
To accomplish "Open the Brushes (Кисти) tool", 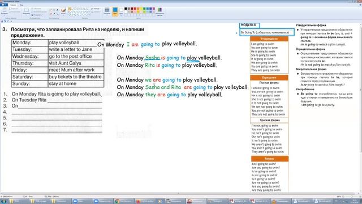I will [x=63, y=11].
